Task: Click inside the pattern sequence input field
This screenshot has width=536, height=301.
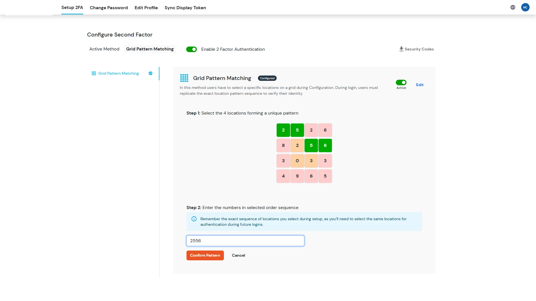Action: 245,241
